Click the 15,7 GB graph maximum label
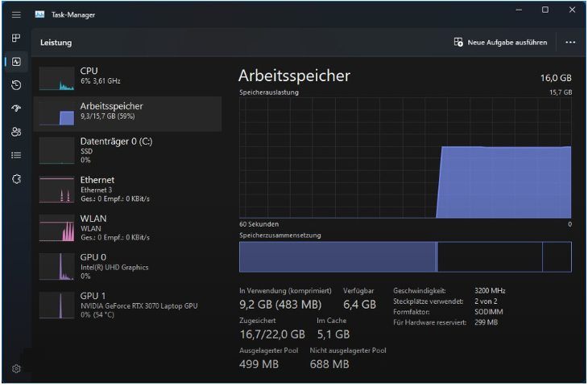Viewport: 588px width, 385px height. pyautogui.click(x=561, y=92)
